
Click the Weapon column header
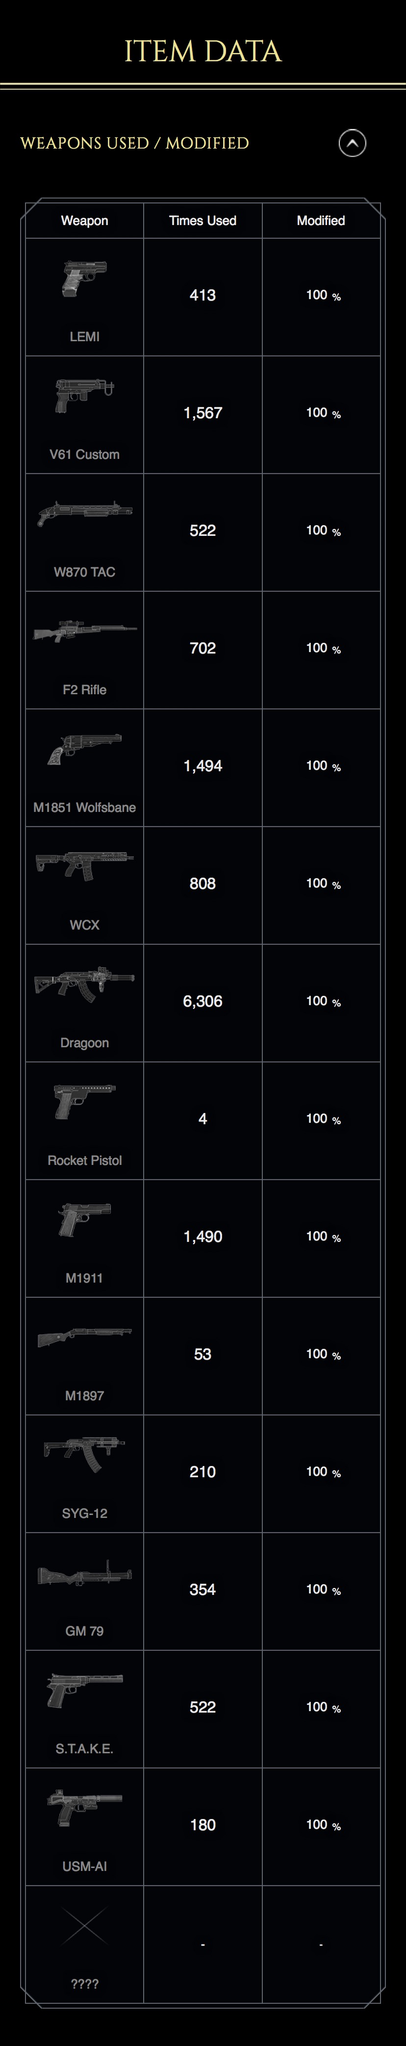pyautogui.click(x=84, y=221)
